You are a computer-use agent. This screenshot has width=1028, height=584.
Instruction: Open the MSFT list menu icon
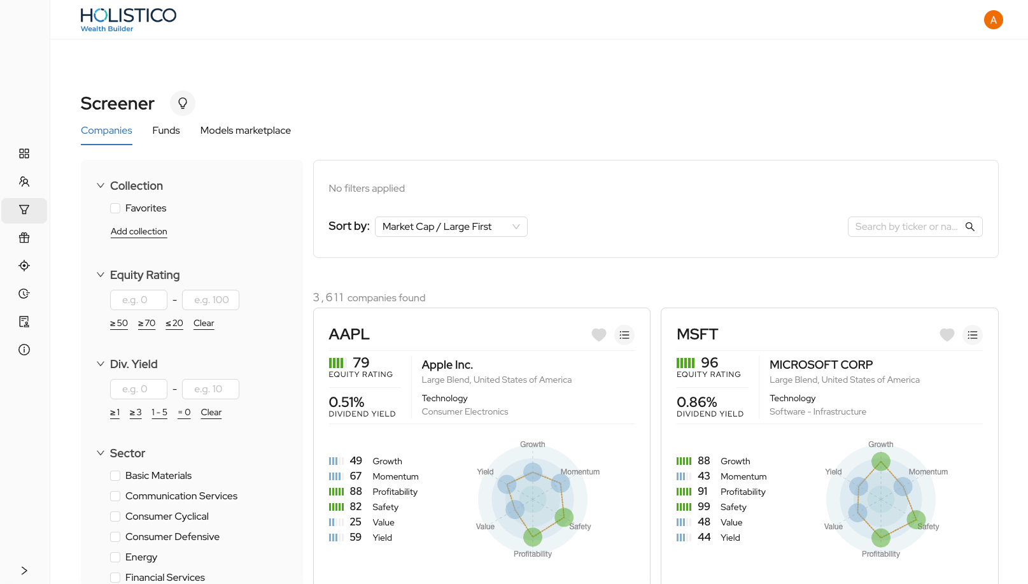pyautogui.click(x=973, y=335)
